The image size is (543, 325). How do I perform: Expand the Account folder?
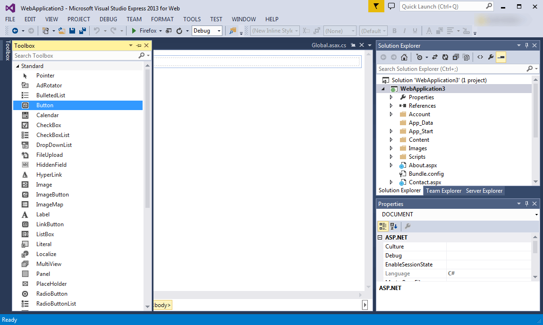pos(391,114)
